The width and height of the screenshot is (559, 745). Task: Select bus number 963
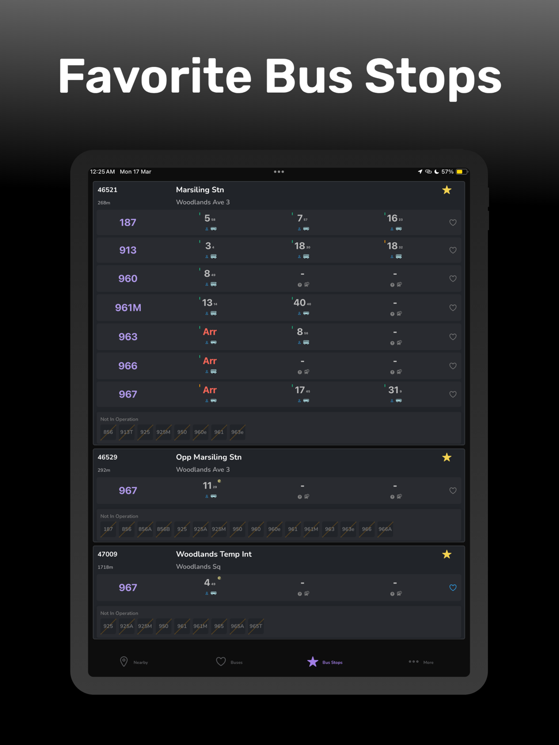point(128,337)
